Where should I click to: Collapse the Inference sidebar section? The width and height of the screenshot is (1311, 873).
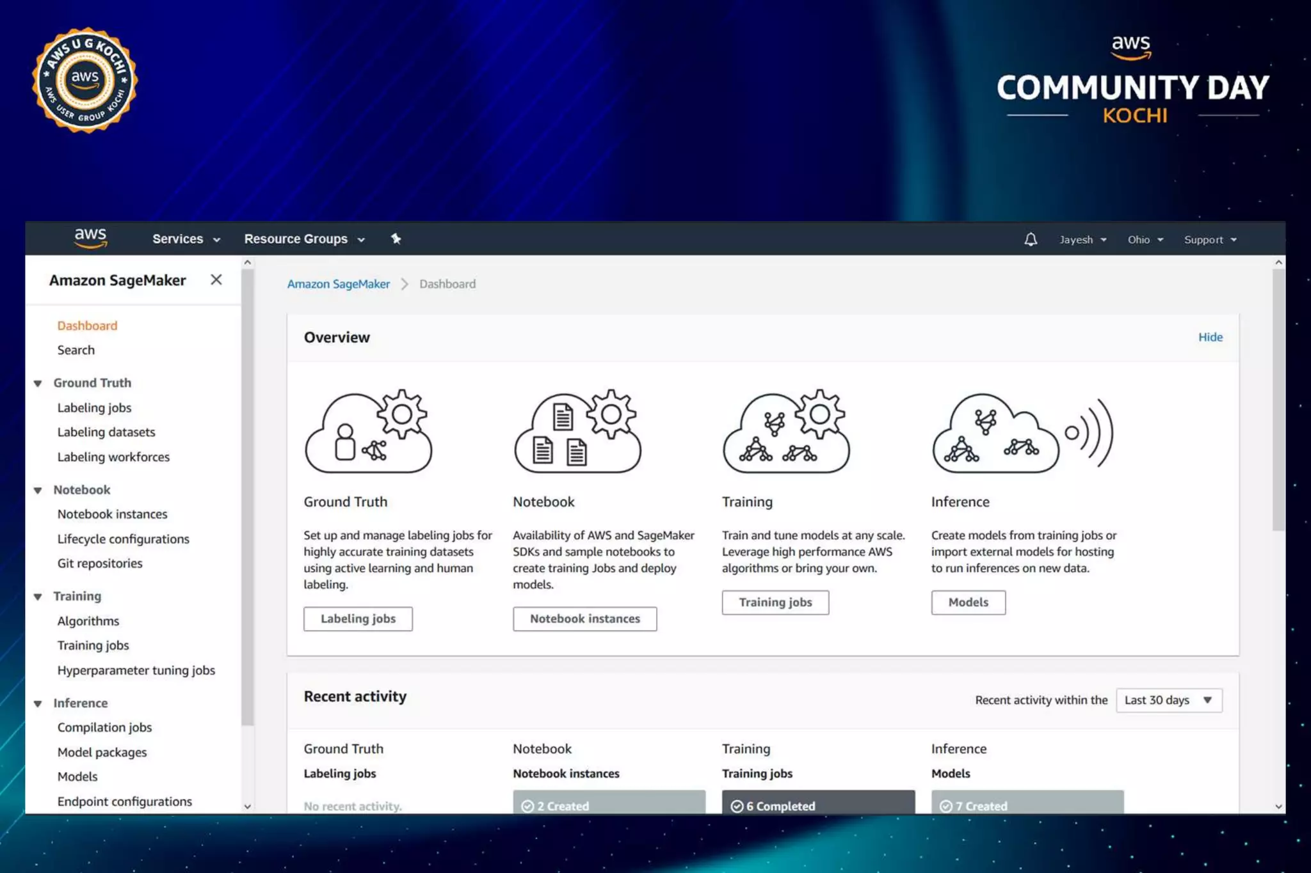click(38, 703)
